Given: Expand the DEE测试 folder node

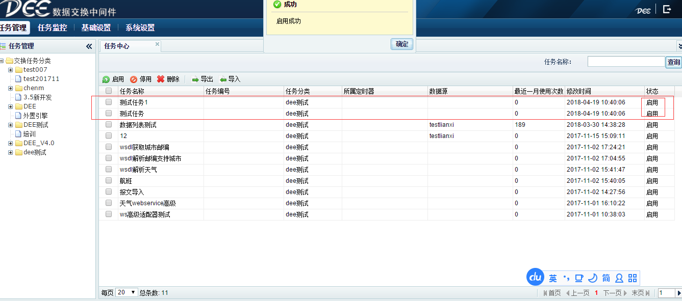Looking at the screenshot, I should tap(10, 125).
